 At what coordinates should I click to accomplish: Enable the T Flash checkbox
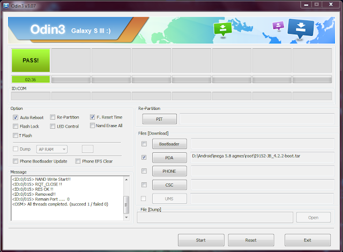click(x=16, y=136)
